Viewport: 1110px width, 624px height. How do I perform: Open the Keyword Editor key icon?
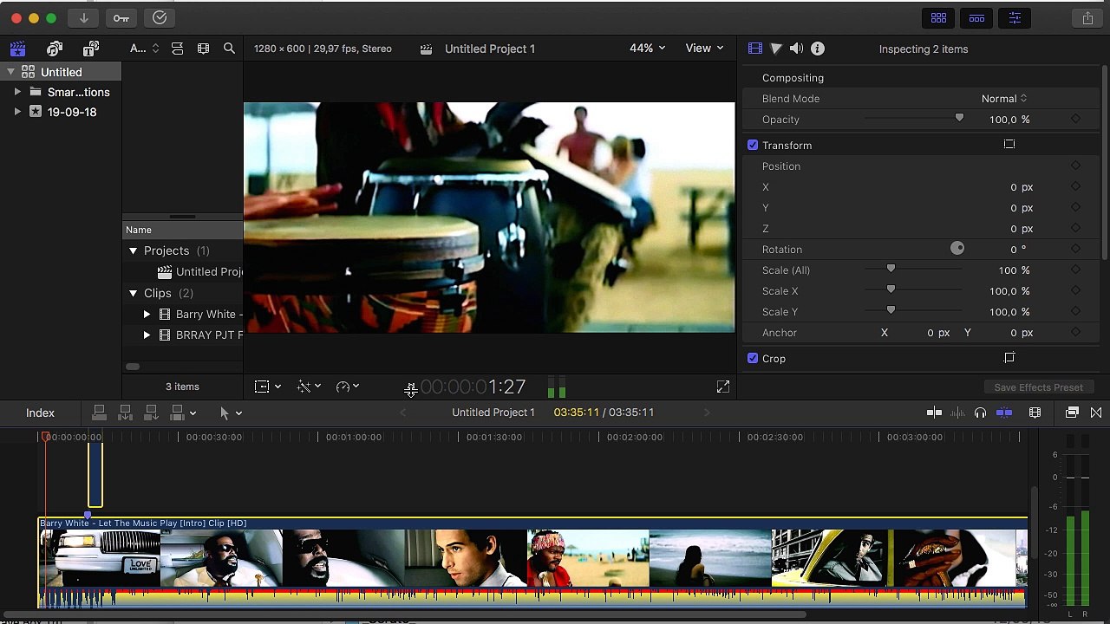pos(121,18)
